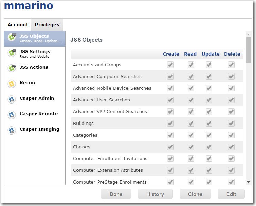256x206 pixels.
Task: Select JSS Settings in the sidebar
Action: click(35, 53)
